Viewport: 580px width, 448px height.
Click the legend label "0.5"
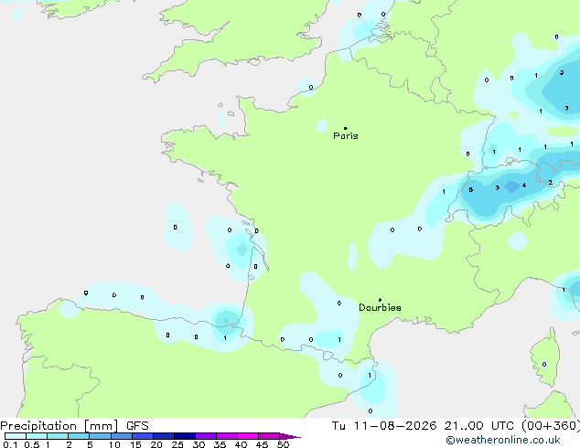(x=31, y=444)
